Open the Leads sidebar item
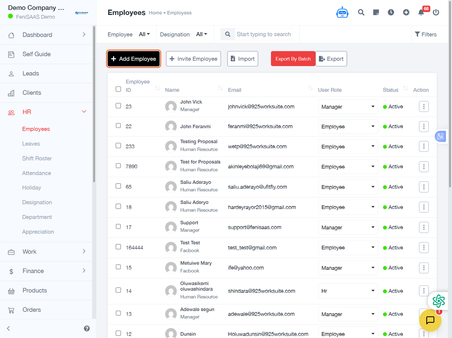The width and height of the screenshot is (452, 338). [x=31, y=73]
